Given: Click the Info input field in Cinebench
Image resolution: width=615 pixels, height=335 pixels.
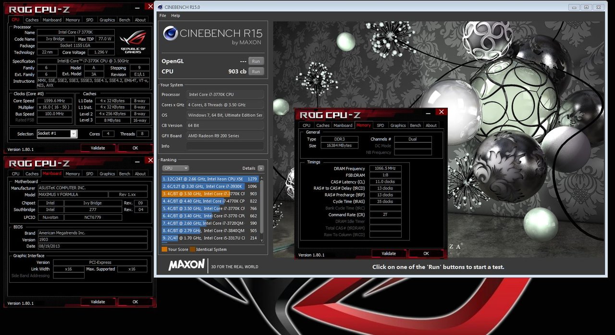Looking at the screenshot, I should point(225,146).
